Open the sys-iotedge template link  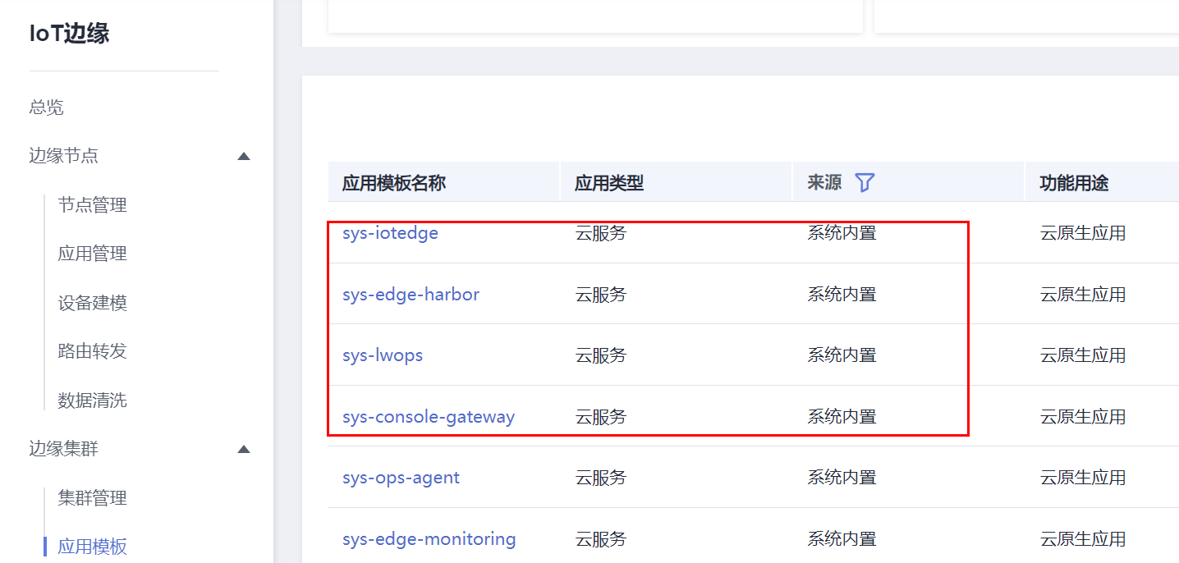coord(390,233)
